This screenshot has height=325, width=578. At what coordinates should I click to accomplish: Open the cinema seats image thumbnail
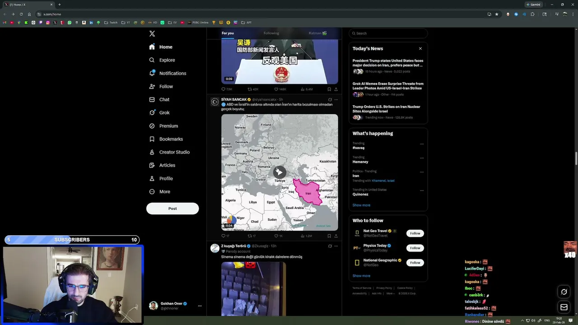[253, 289]
